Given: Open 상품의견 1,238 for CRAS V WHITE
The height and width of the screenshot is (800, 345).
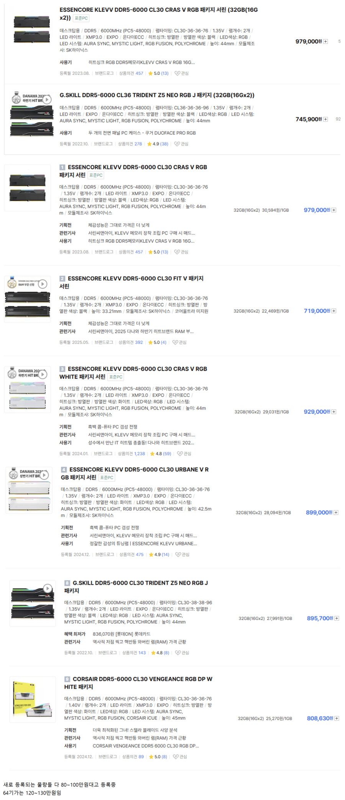Looking at the screenshot, I should coord(131,454).
